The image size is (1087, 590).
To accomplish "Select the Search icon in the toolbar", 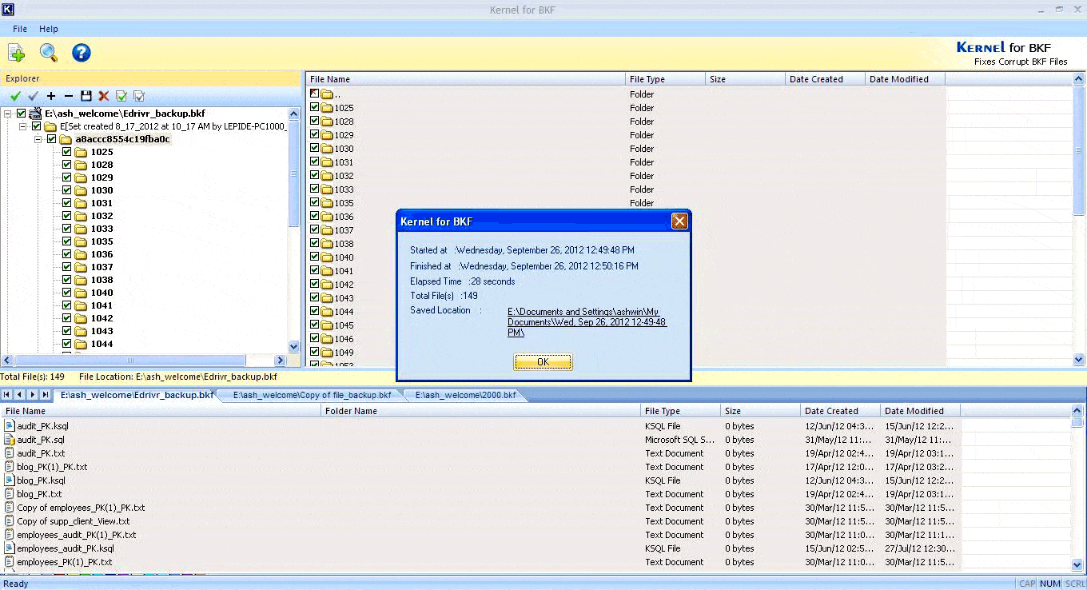I will pos(48,52).
